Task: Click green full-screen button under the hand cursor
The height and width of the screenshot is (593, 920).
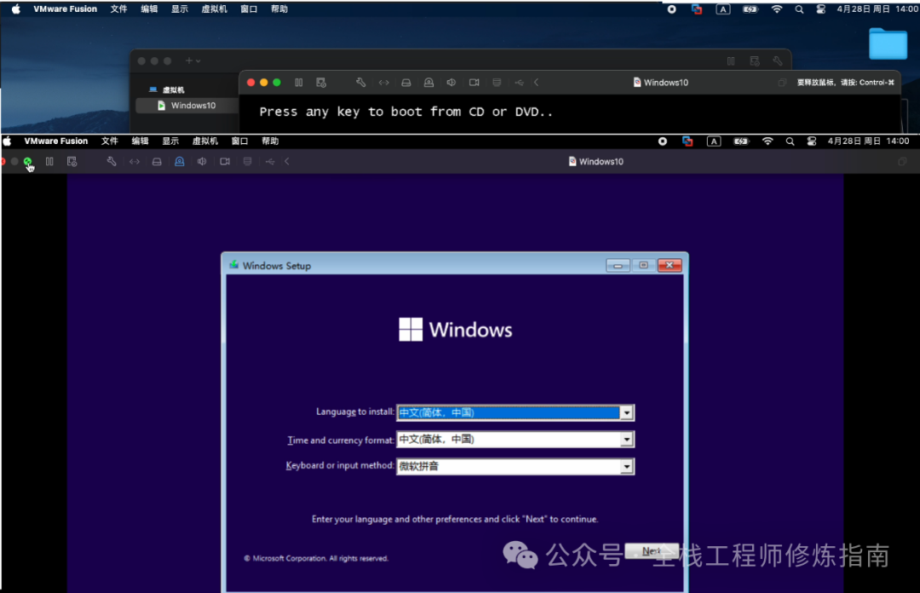Action: click(27, 162)
